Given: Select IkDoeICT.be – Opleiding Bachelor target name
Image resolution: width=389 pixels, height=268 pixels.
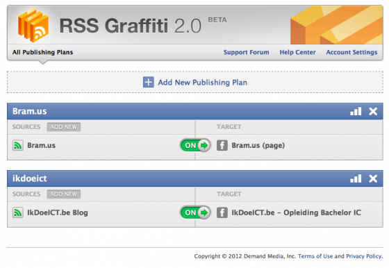Looking at the screenshot, I should point(296,212).
